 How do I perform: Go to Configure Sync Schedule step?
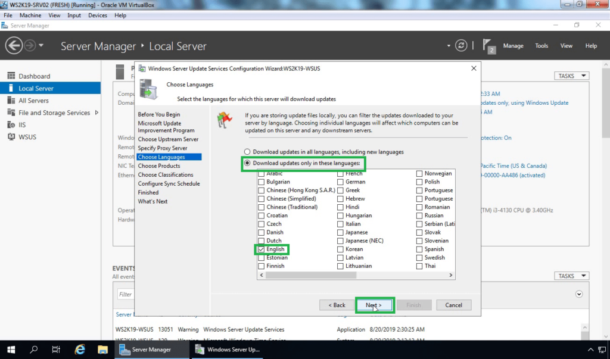click(x=169, y=183)
